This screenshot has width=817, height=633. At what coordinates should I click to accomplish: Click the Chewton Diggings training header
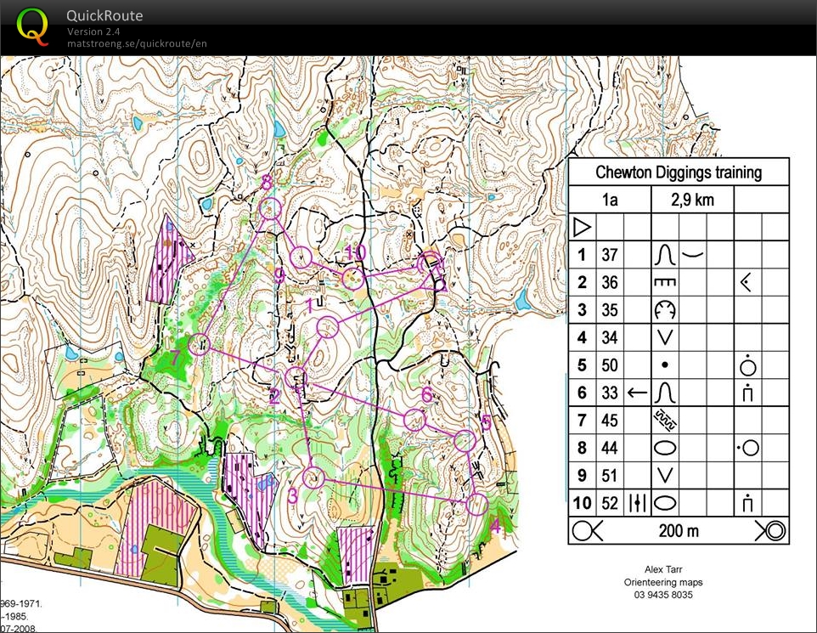[678, 172]
